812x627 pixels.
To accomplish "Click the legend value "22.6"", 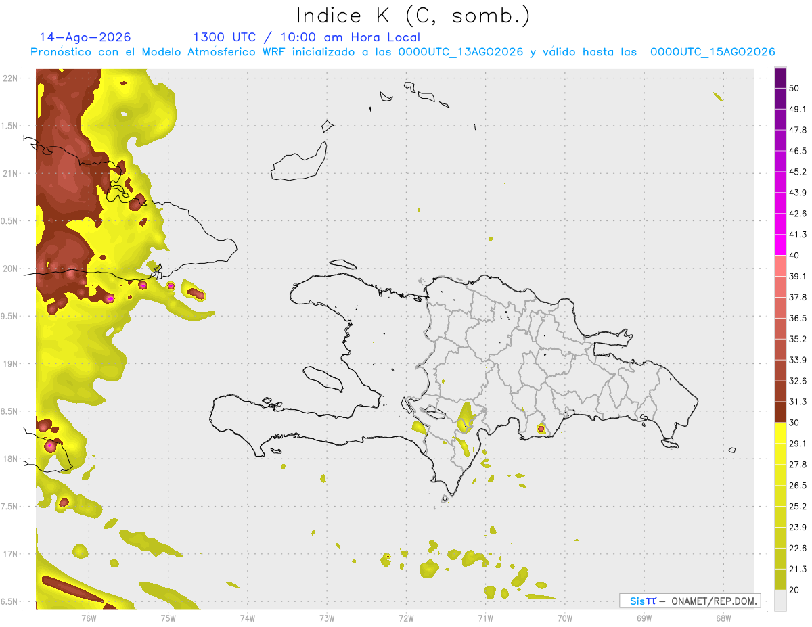I will coord(798,549).
